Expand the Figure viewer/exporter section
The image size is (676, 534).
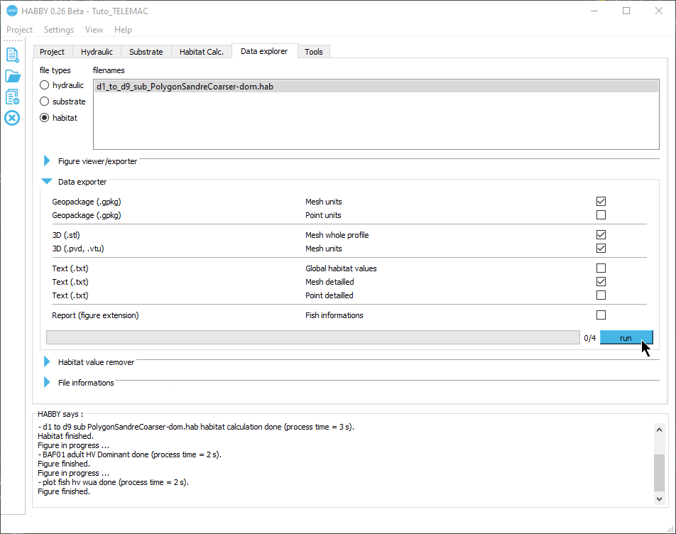[x=48, y=161]
